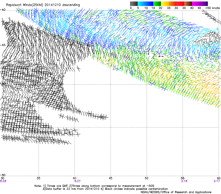Click the '40' longitude axis label
Image resolution: width=221 pixels, height=194 pixels.
[75, 178]
